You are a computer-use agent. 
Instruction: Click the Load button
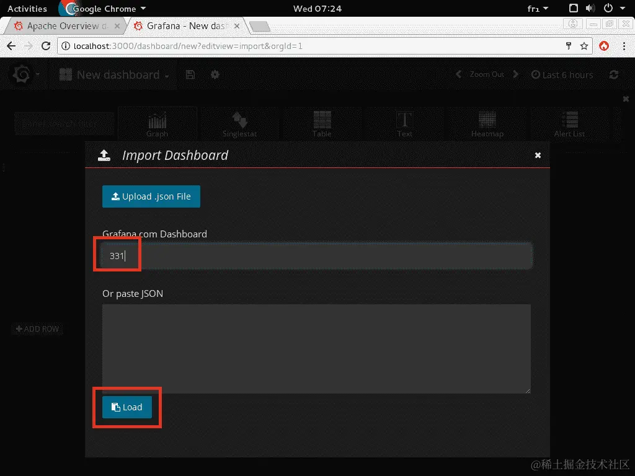tap(127, 407)
